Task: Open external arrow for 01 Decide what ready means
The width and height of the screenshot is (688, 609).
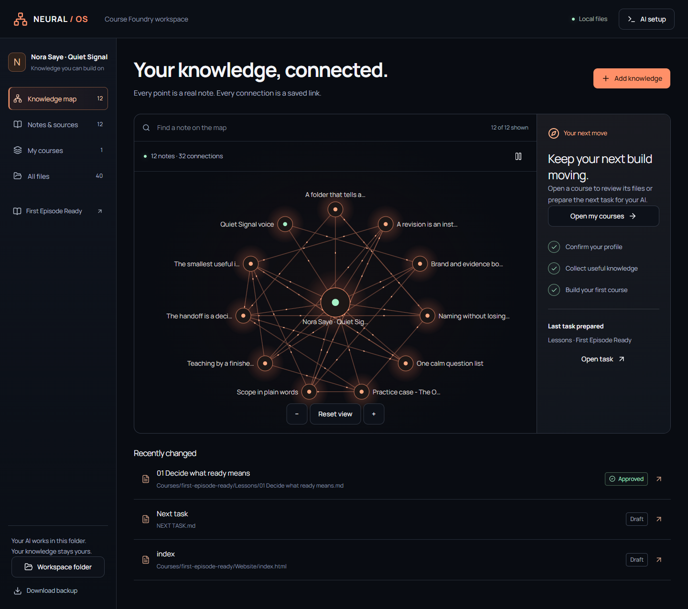Action: click(x=659, y=479)
